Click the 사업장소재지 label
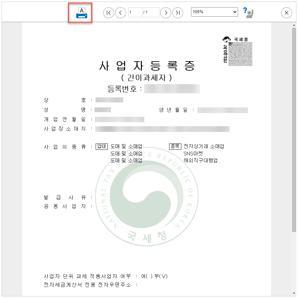 click(65, 129)
